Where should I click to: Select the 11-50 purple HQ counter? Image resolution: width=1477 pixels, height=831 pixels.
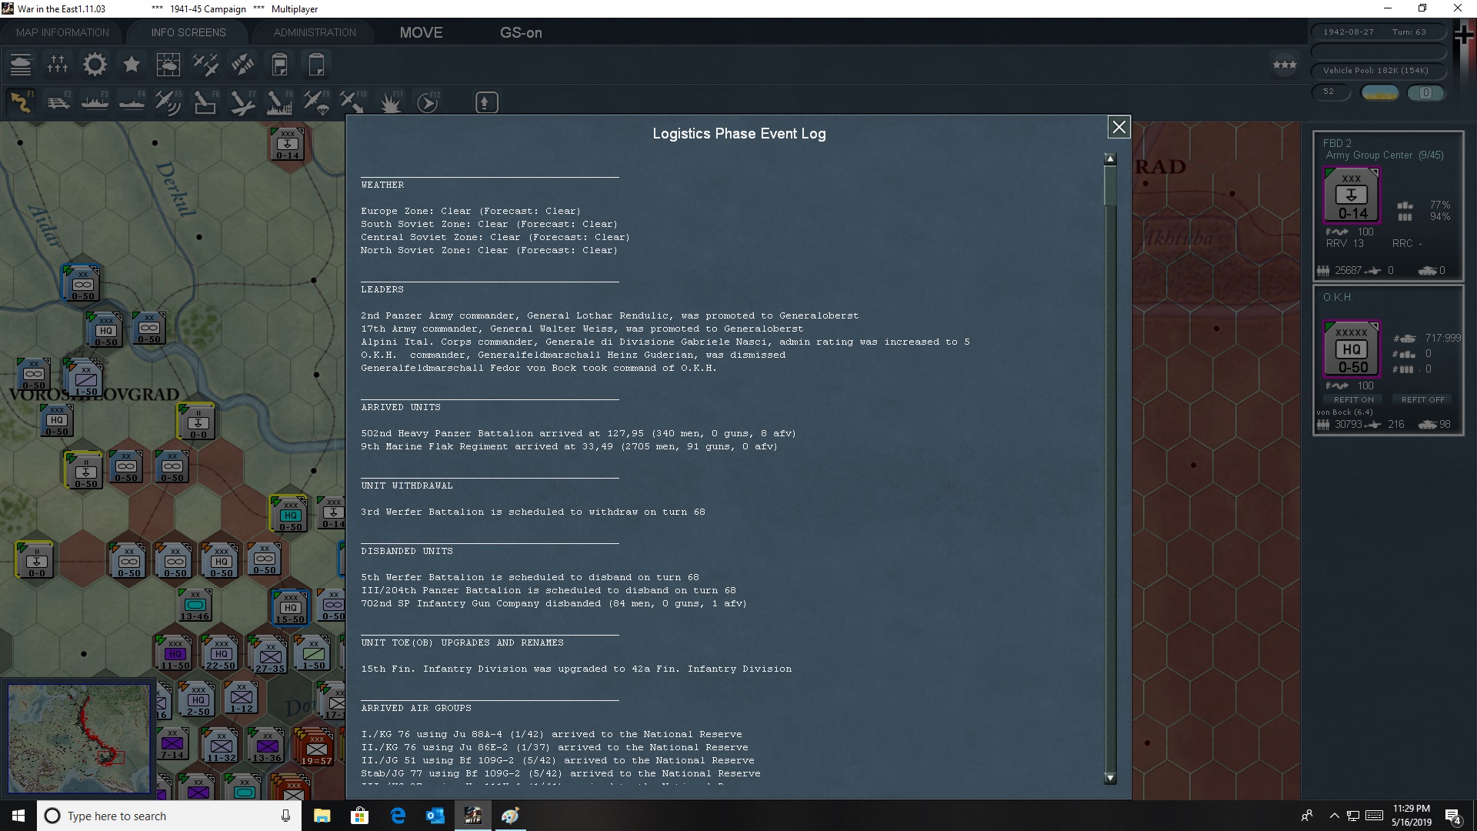coord(175,652)
